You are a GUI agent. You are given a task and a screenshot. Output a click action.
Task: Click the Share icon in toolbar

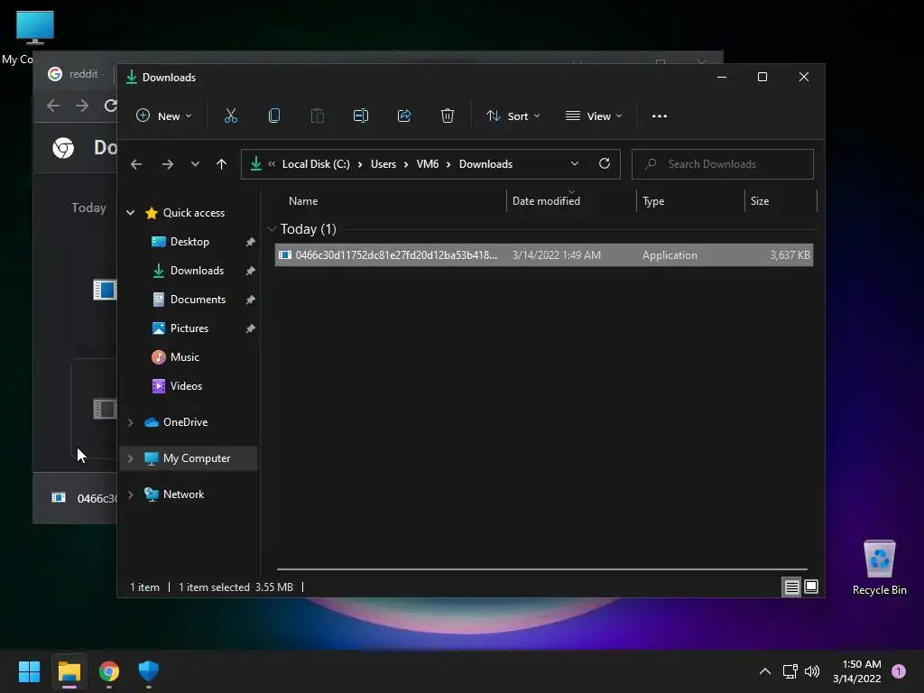[x=404, y=116]
